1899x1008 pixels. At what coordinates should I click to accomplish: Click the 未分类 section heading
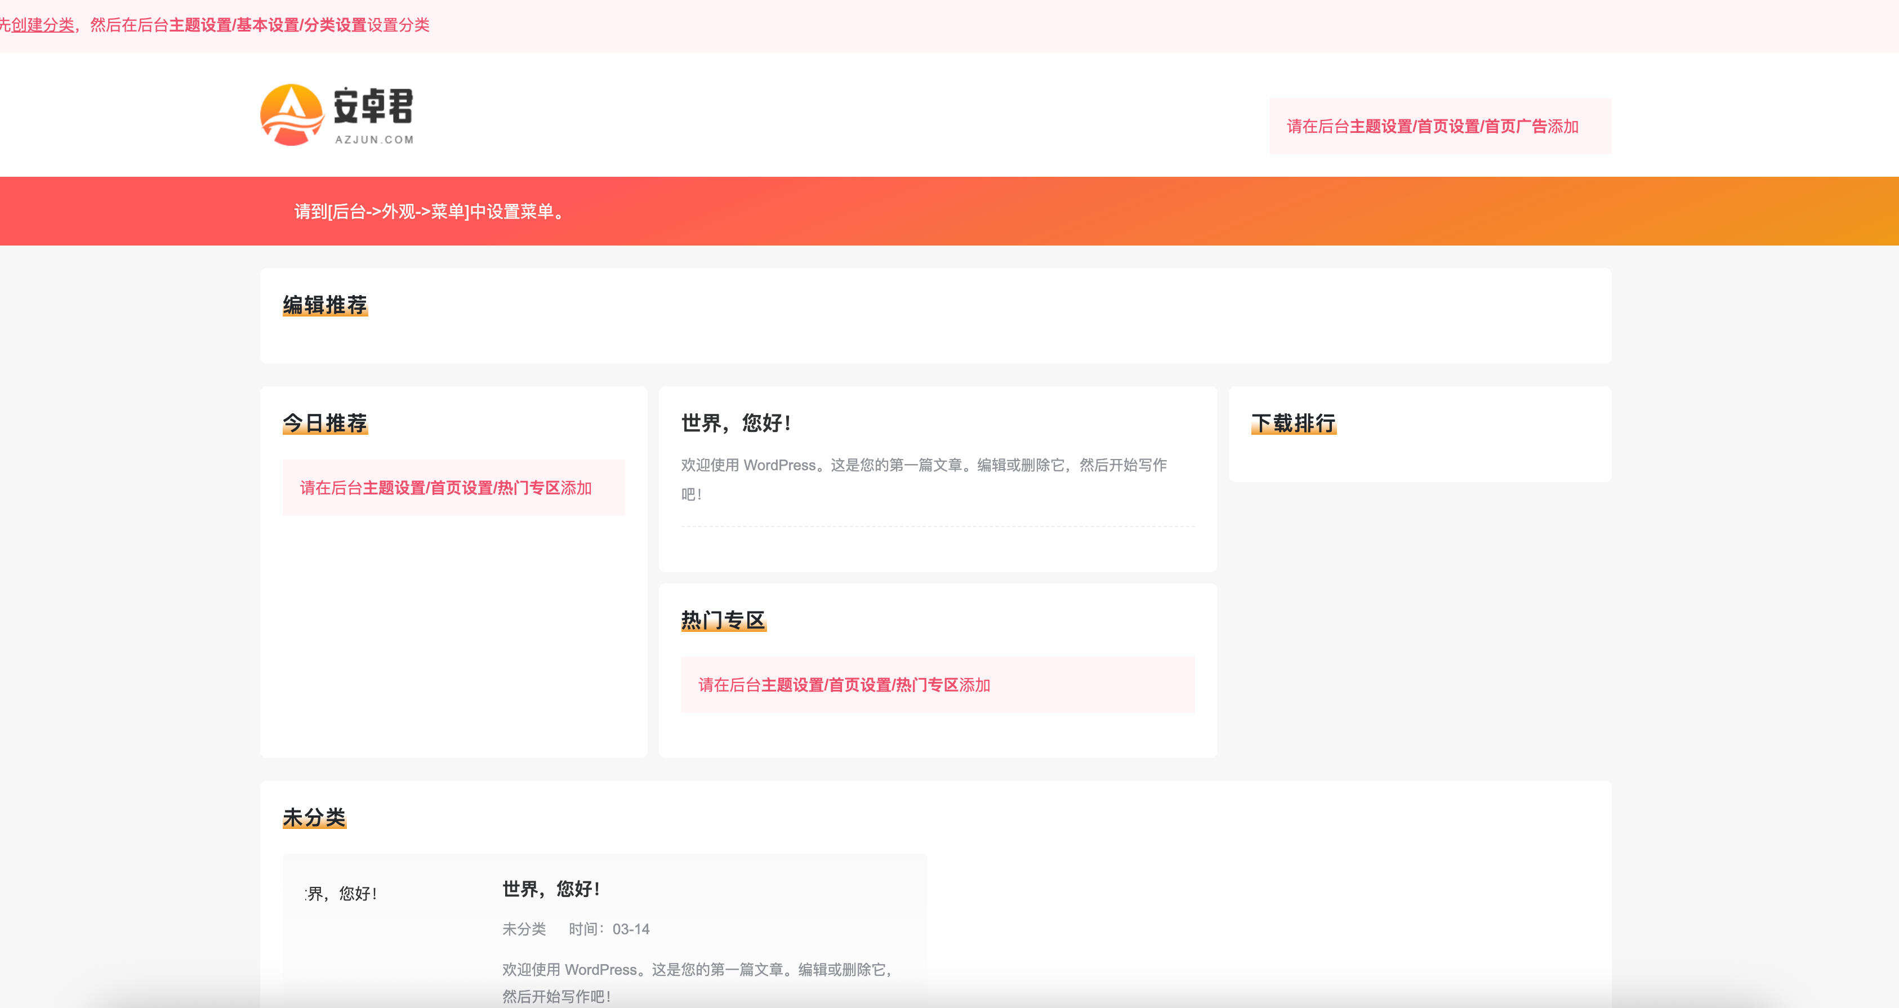click(314, 818)
